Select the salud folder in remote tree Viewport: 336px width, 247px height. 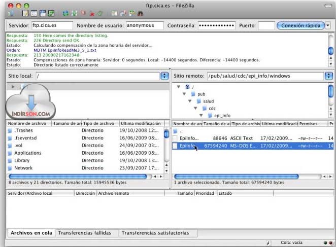pyautogui.click(x=208, y=101)
